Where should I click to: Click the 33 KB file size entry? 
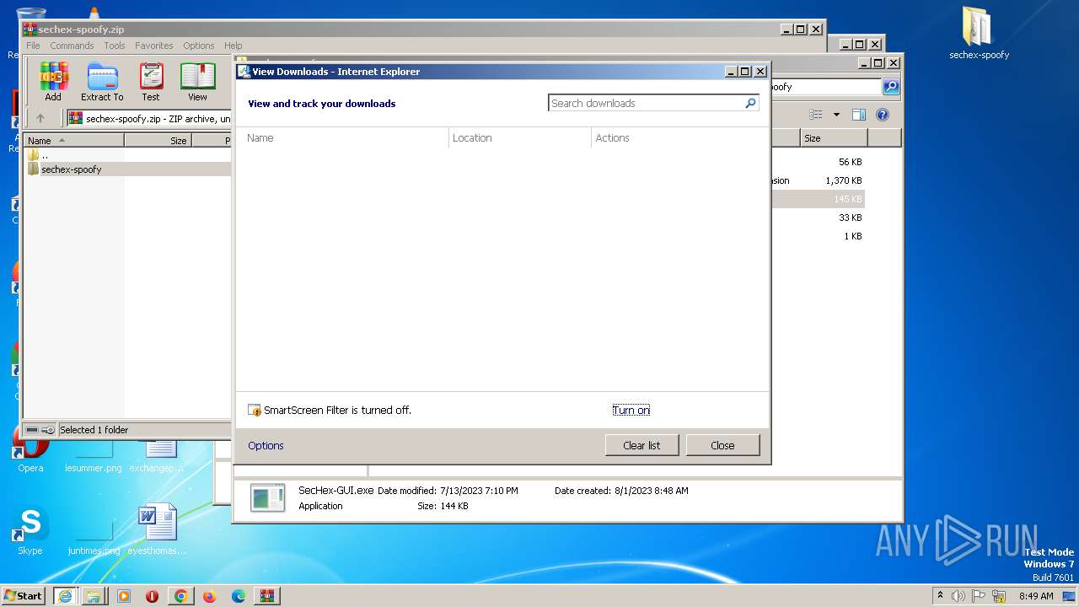pos(850,218)
